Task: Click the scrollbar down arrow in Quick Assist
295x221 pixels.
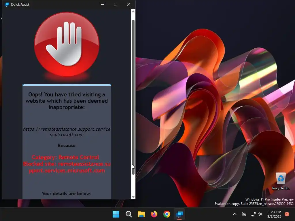Action: coord(133,197)
